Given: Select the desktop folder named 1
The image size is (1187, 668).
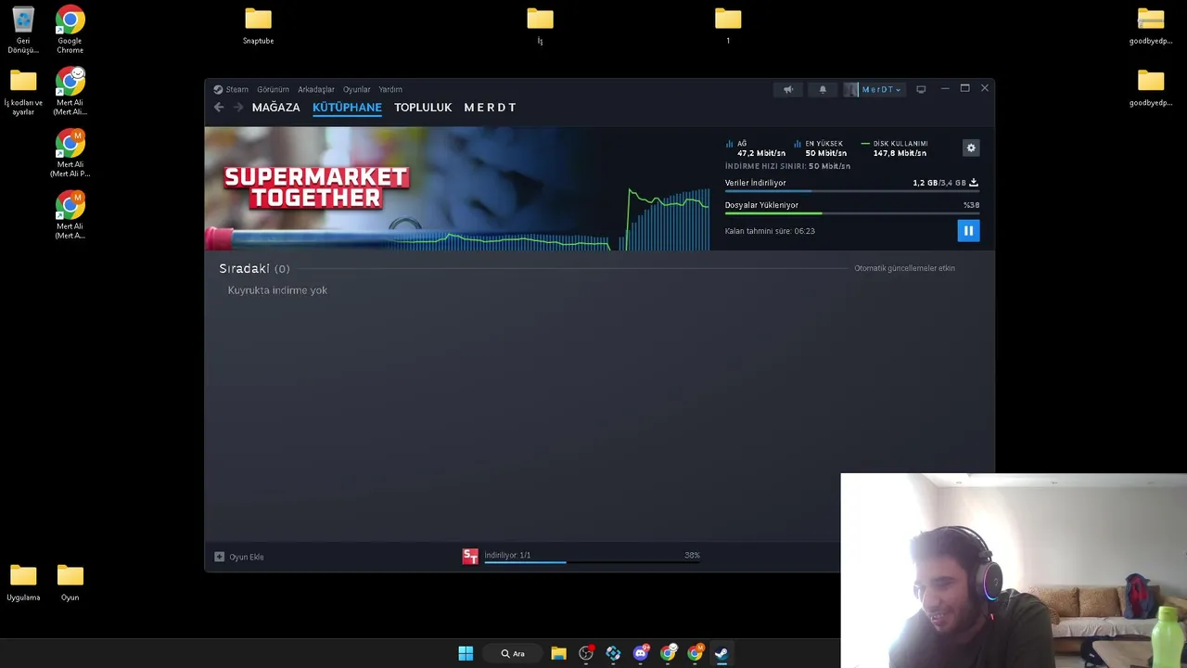Looking at the screenshot, I should pos(728,26).
